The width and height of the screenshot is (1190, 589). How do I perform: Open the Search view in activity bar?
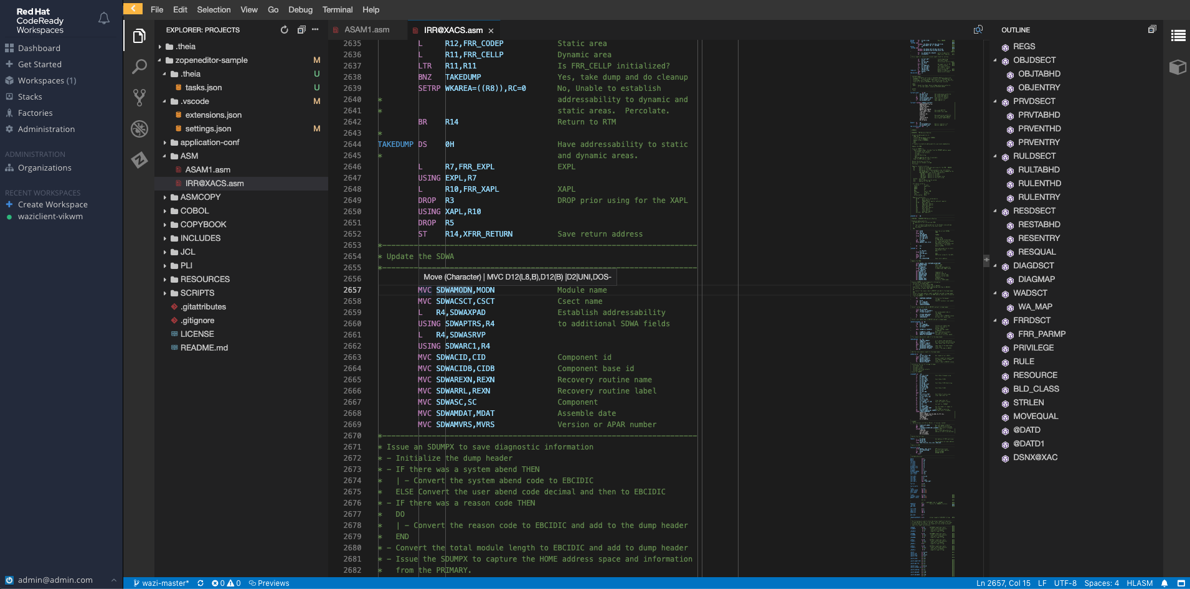[x=139, y=67]
